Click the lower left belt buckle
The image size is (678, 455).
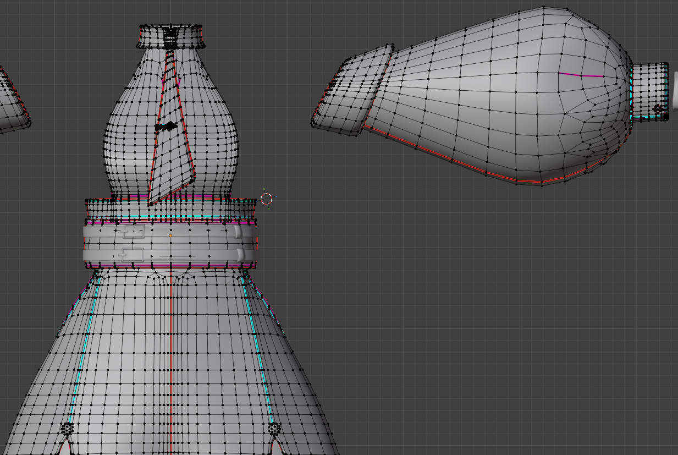132,255
